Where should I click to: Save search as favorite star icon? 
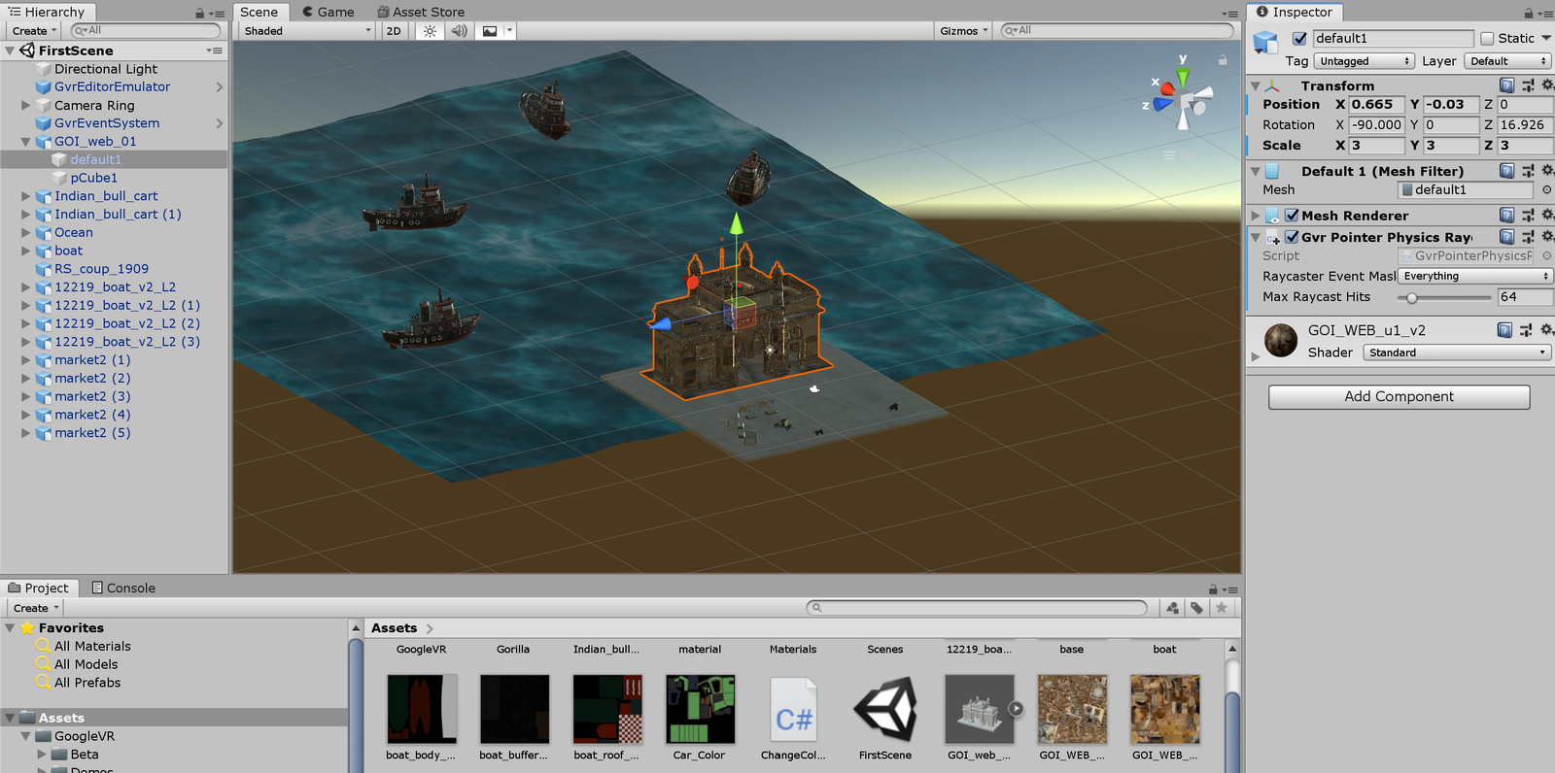click(1222, 608)
